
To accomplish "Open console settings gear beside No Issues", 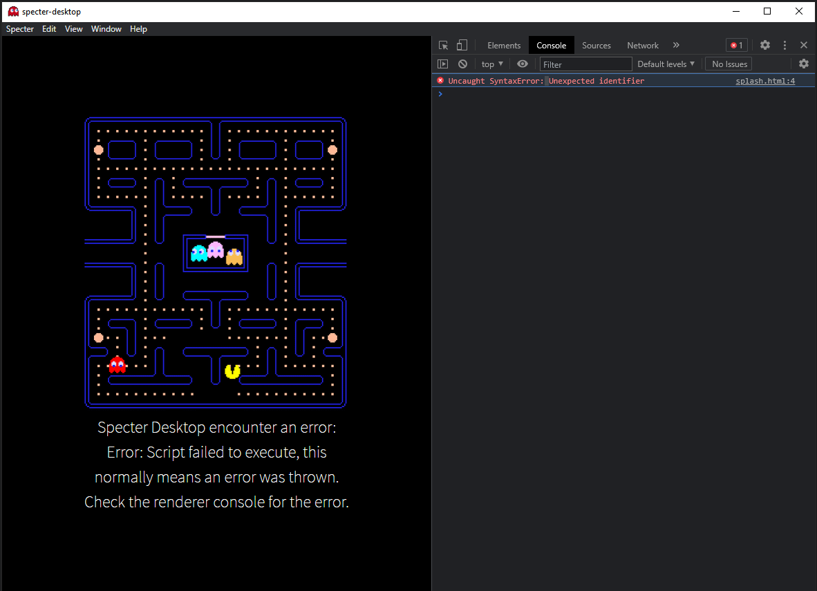I will coord(804,64).
